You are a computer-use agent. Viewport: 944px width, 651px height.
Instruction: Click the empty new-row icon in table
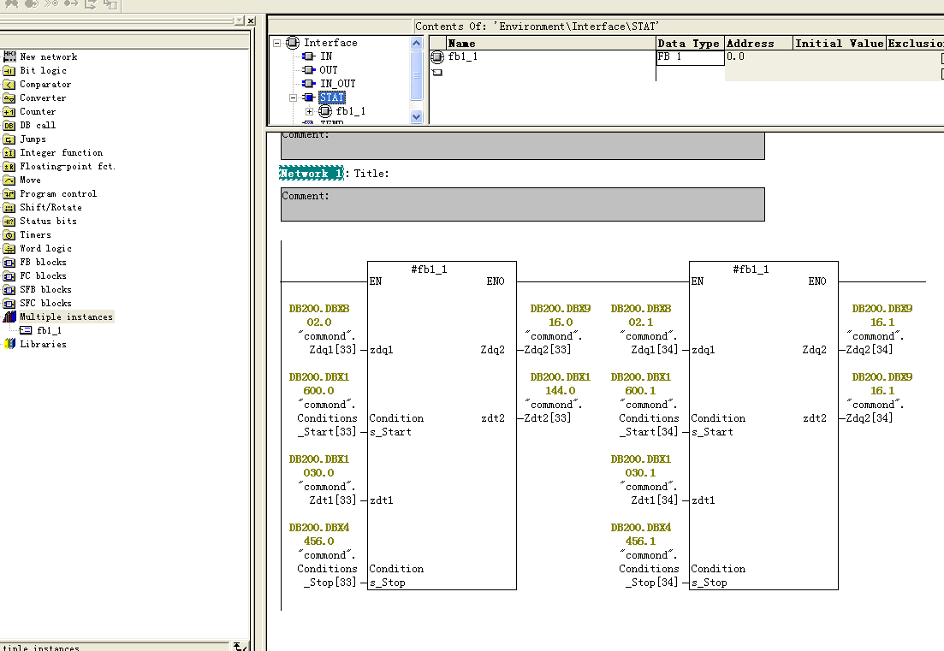(437, 72)
